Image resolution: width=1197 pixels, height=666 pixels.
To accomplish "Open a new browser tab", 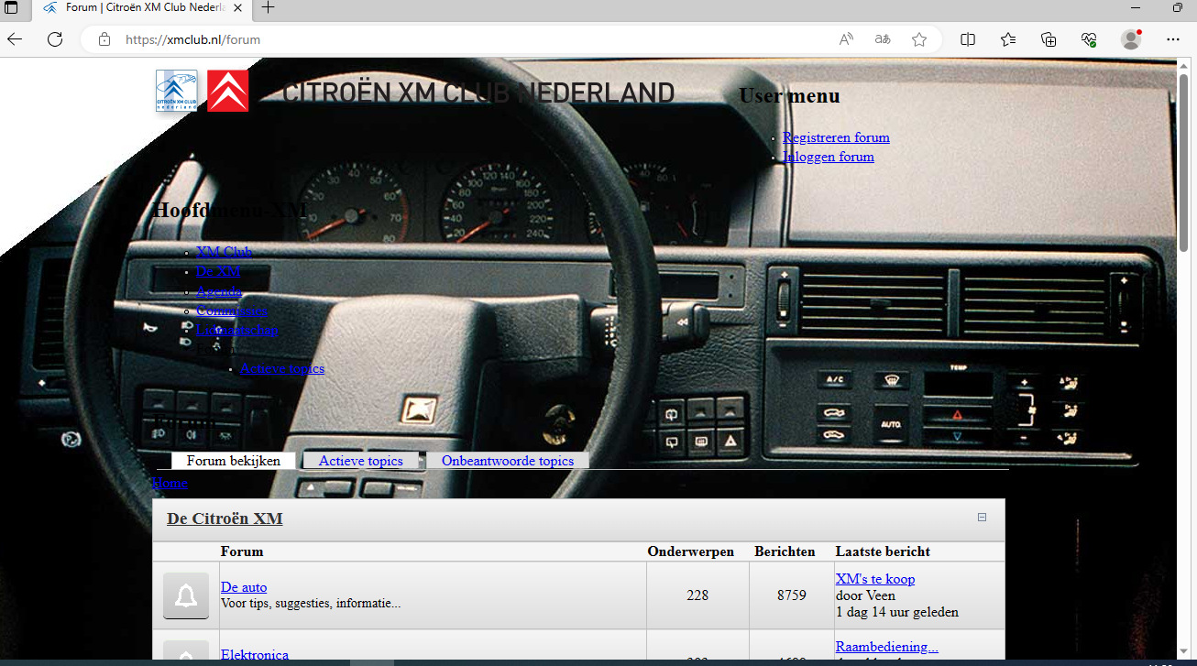I will (x=268, y=8).
